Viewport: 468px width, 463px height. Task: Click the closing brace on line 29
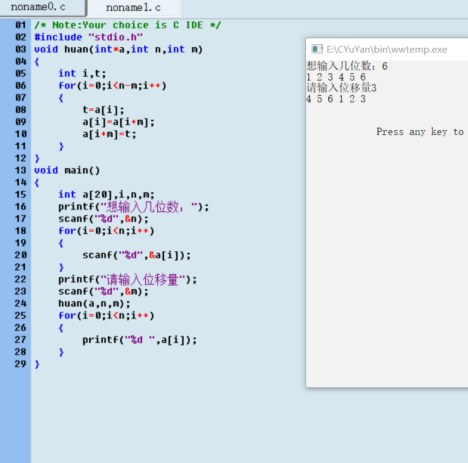[x=37, y=364]
